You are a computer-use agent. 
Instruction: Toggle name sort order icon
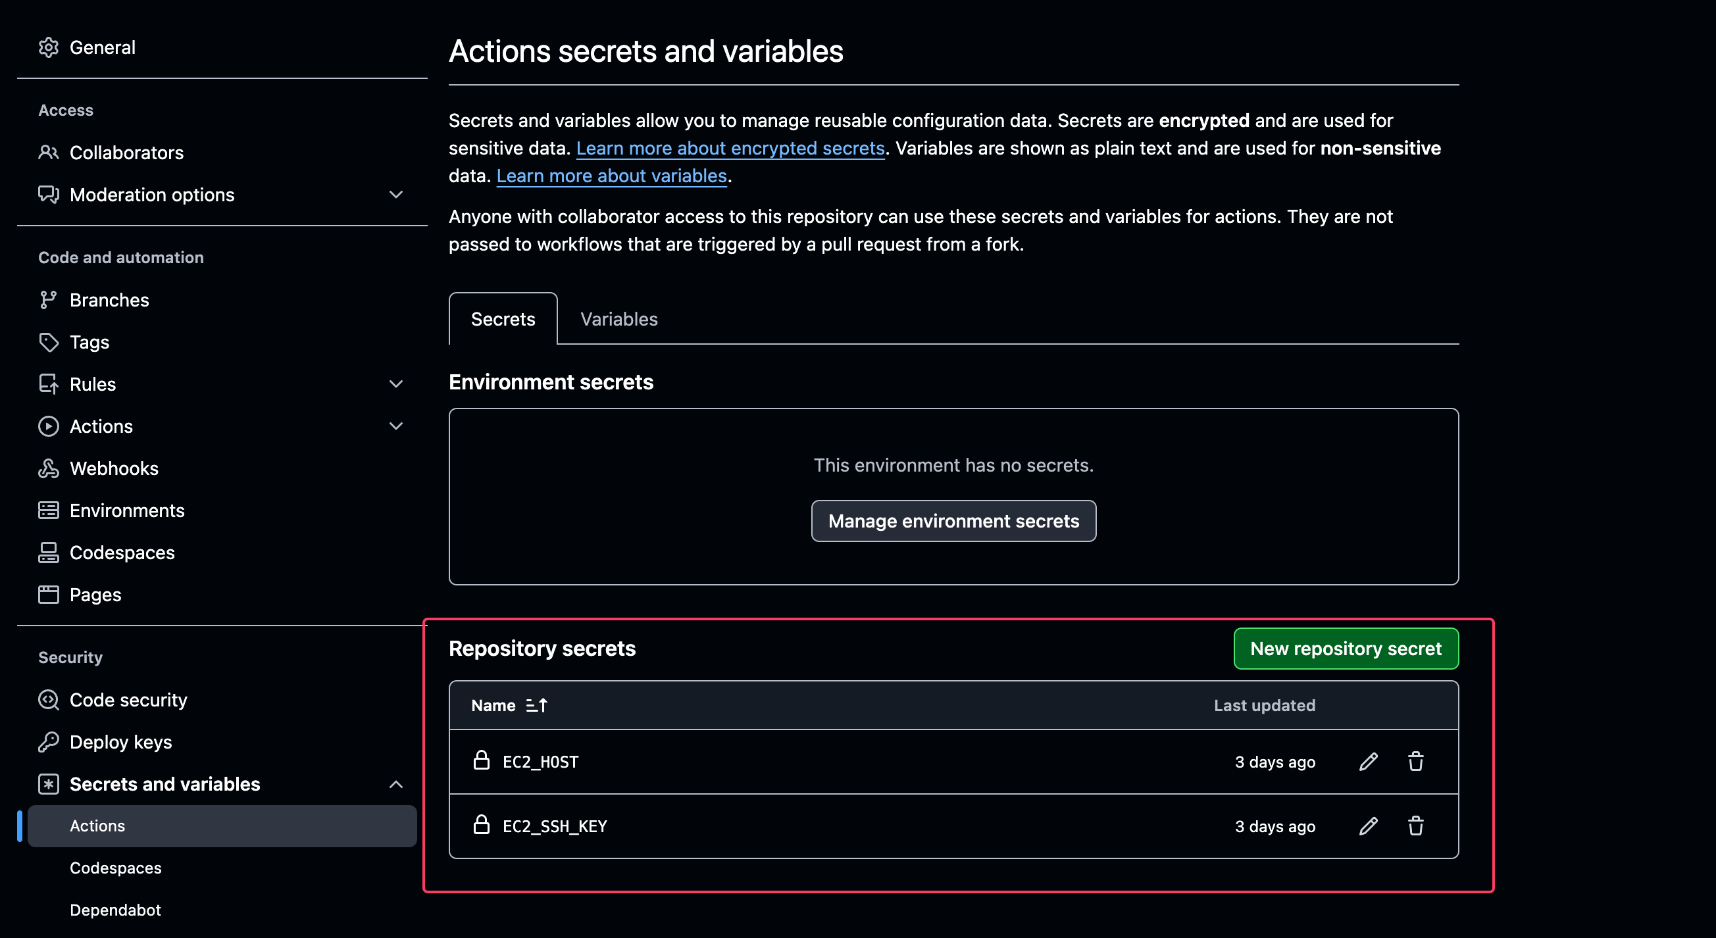click(536, 705)
